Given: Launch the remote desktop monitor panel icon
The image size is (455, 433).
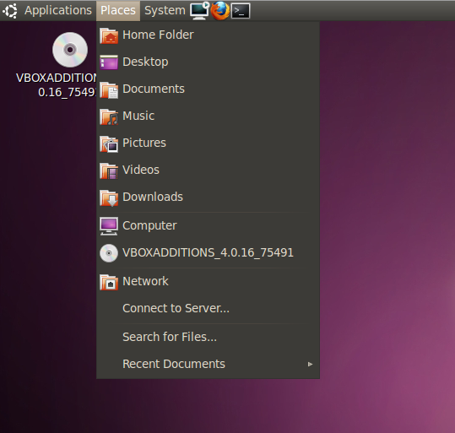Looking at the screenshot, I should point(199,11).
